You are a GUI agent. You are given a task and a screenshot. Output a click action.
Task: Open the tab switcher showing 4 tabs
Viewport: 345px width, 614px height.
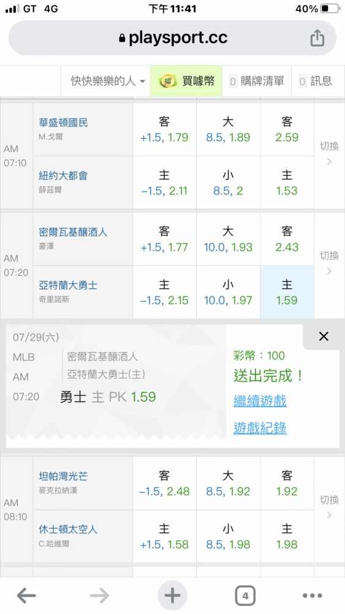point(245,596)
